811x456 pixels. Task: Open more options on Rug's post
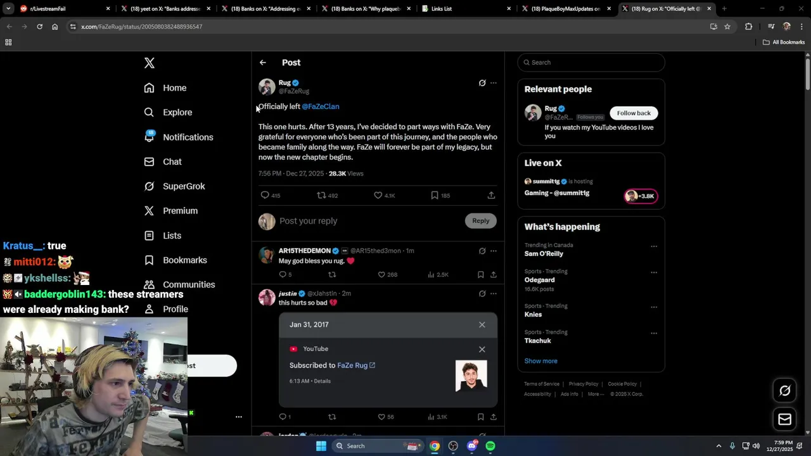point(494,83)
